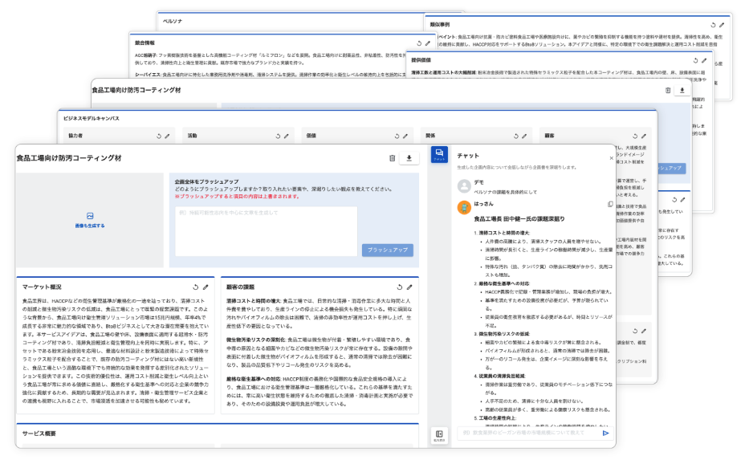The height and width of the screenshot is (460, 749).
Task: Edit the 競合情報 card
Action: (x=428, y=43)
